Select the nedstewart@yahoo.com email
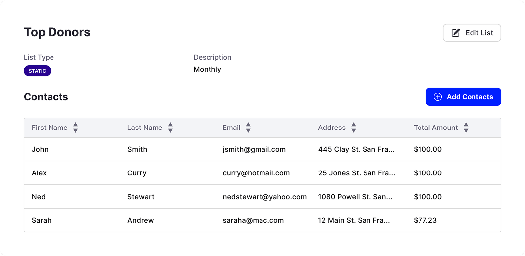The width and height of the screenshot is (525, 256). pos(264,197)
